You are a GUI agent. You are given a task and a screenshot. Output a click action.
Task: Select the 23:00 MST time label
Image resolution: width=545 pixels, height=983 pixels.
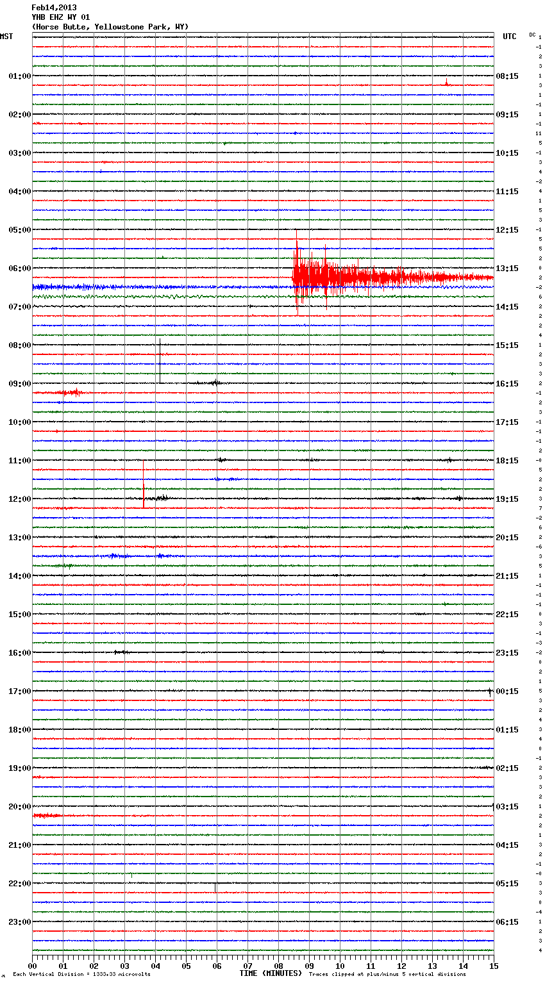[19, 922]
